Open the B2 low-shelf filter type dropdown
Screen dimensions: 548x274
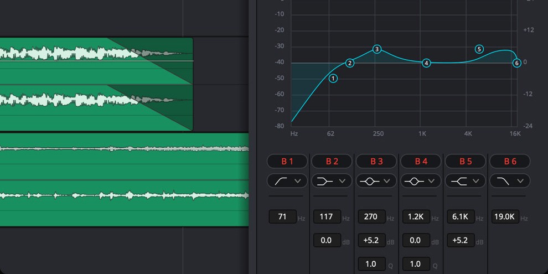[x=332, y=180]
